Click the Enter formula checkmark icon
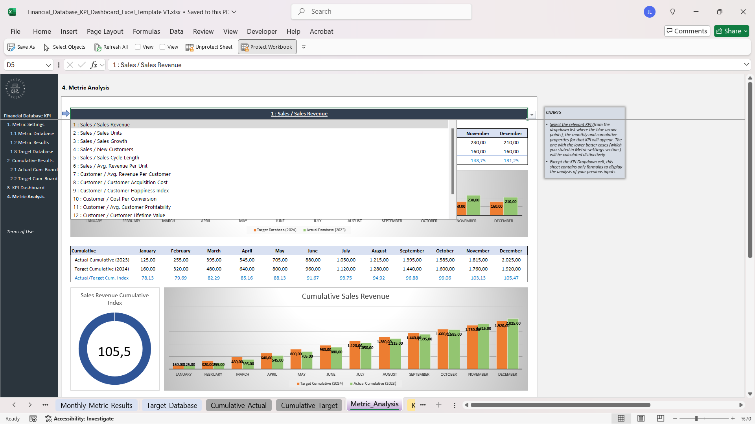The image size is (755, 424). [x=82, y=65]
